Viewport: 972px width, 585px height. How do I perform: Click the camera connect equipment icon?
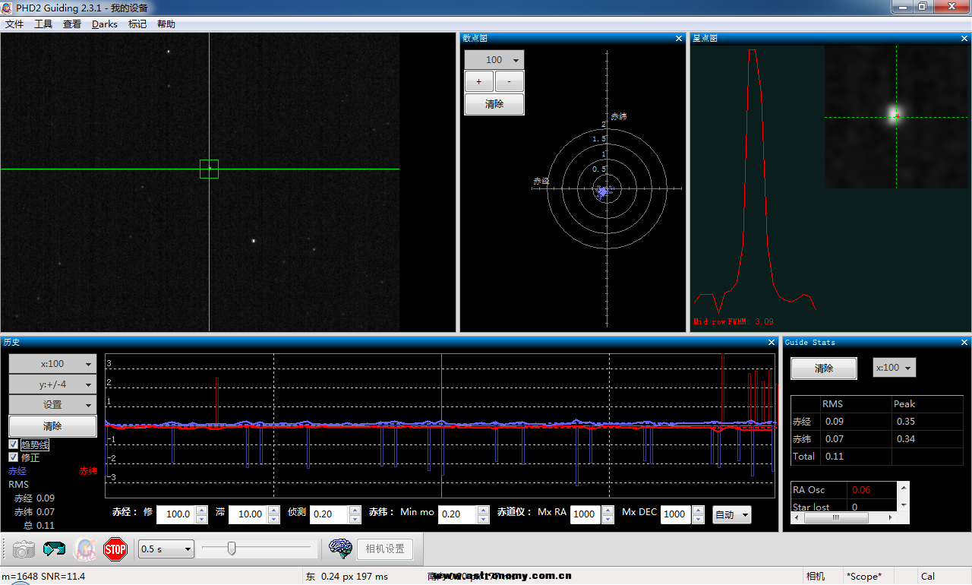click(x=24, y=549)
